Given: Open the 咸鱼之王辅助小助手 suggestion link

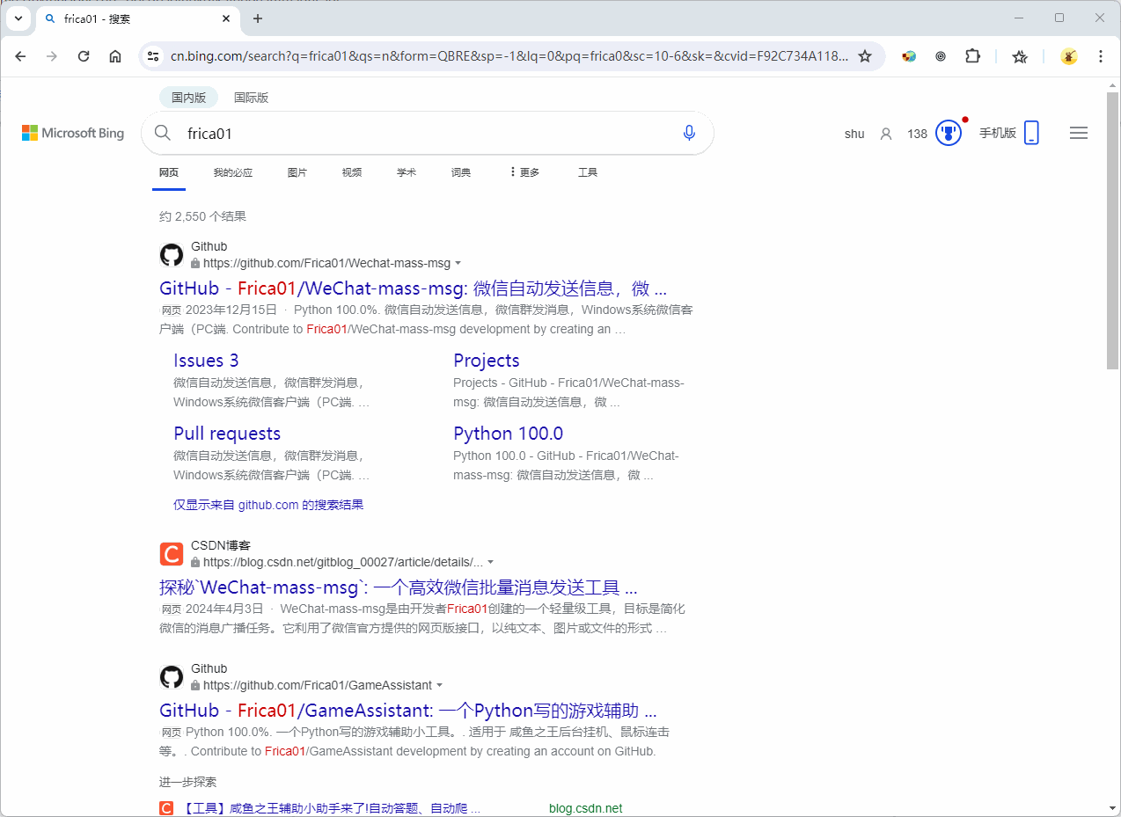Looking at the screenshot, I should [333, 808].
